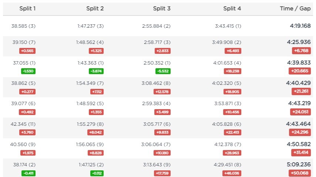This screenshot has height=177, width=316.
Task: Click the 42.345 (11) split time
Action: (23, 124)
